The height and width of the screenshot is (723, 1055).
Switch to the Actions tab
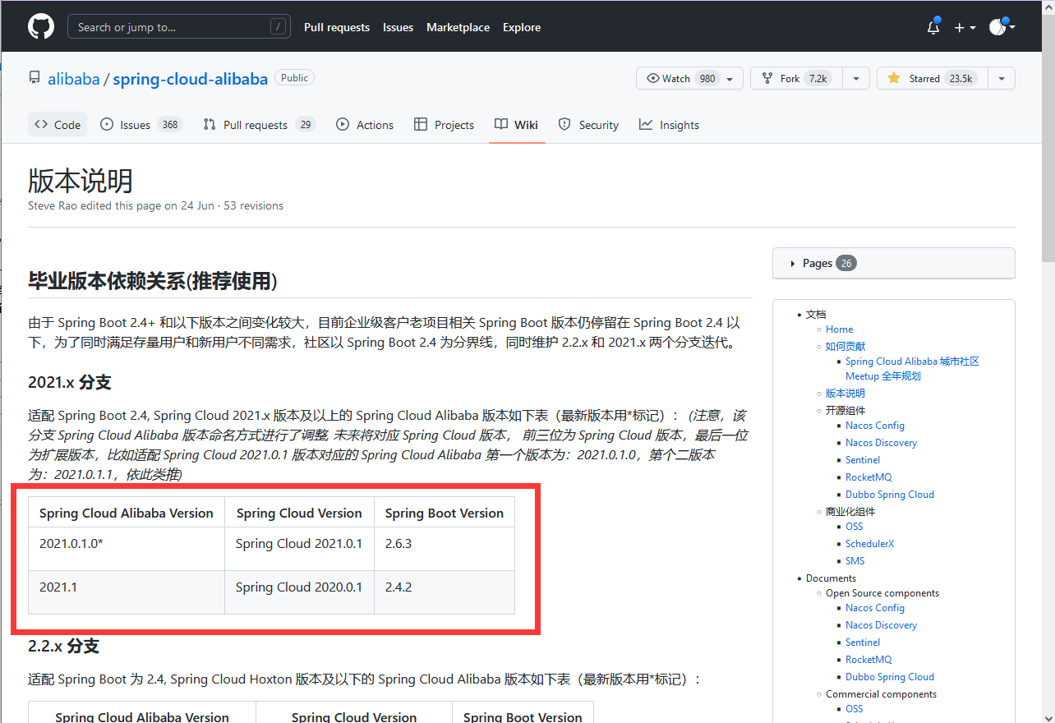pyautogui.click(x=365, y=125)
